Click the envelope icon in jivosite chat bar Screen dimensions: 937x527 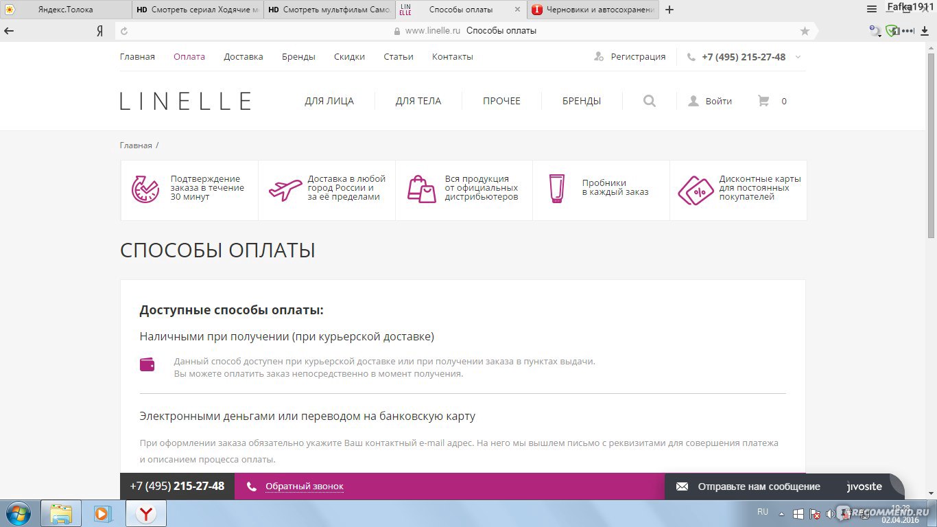point(682,487)
